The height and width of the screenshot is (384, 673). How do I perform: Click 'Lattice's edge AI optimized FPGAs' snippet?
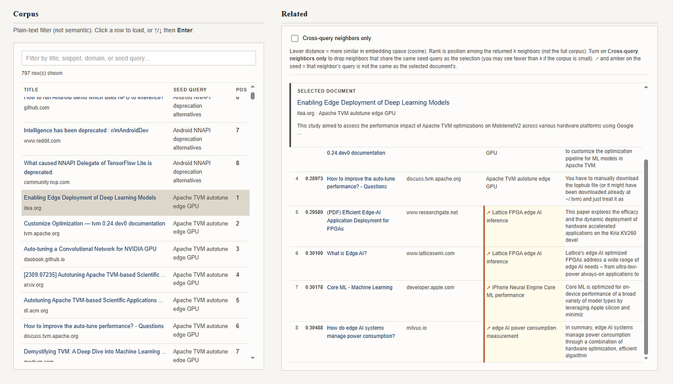[602, 263]
